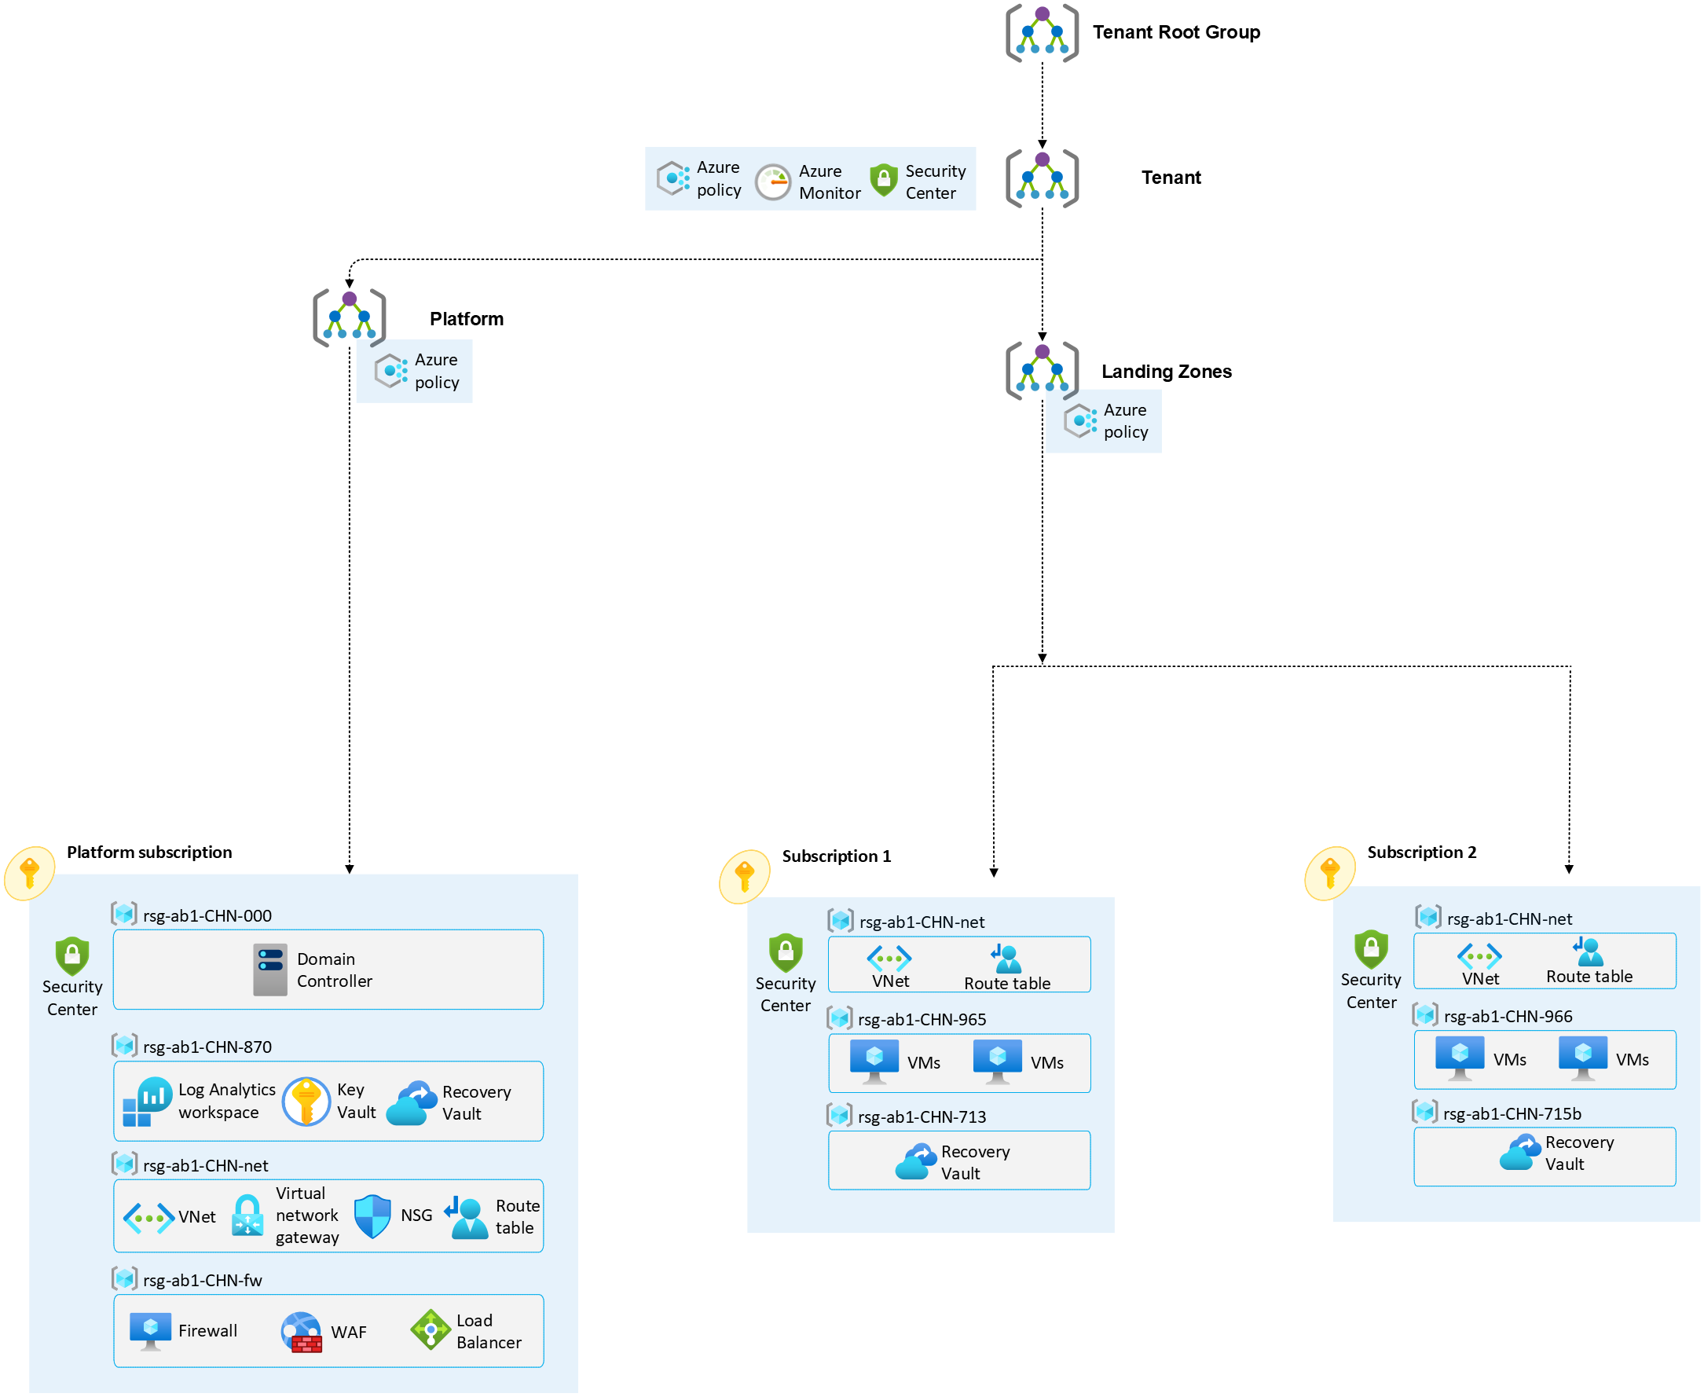Select Azure policy icon under Landing Zones
1704x1397 pixels.
(x=1079, y=421)
